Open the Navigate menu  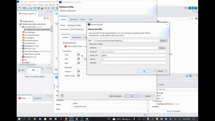click(x=28, y=5)
